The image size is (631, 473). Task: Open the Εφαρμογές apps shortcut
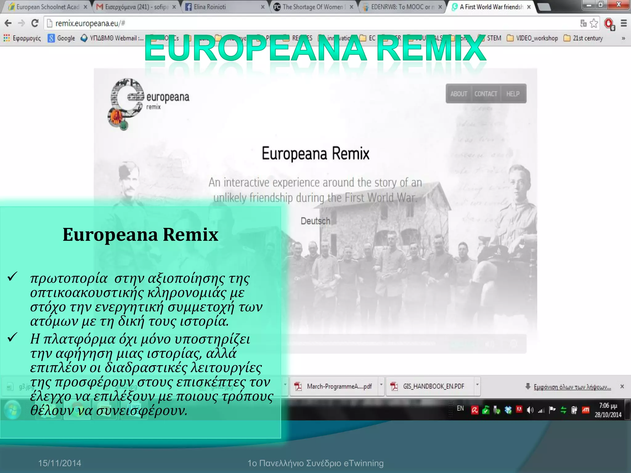[22, 38]
